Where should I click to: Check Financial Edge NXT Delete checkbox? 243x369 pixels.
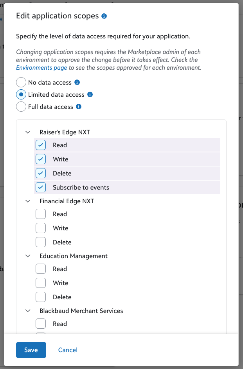pos(41,242)
